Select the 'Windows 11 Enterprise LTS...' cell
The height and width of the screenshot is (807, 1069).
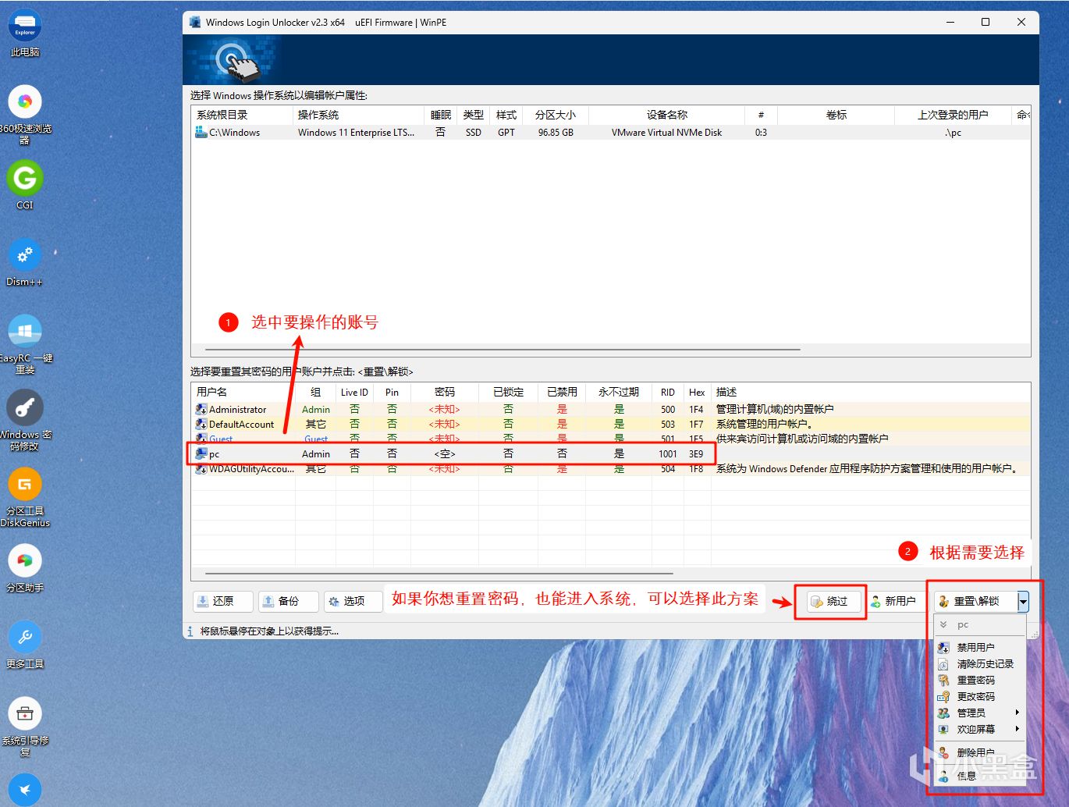(356, 133)
